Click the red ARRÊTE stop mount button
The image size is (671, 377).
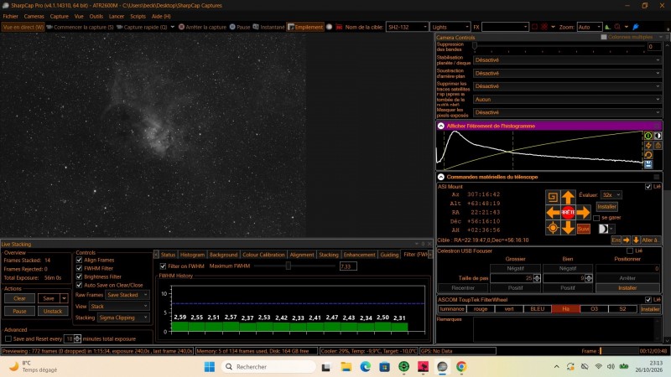tap(568, 213)
